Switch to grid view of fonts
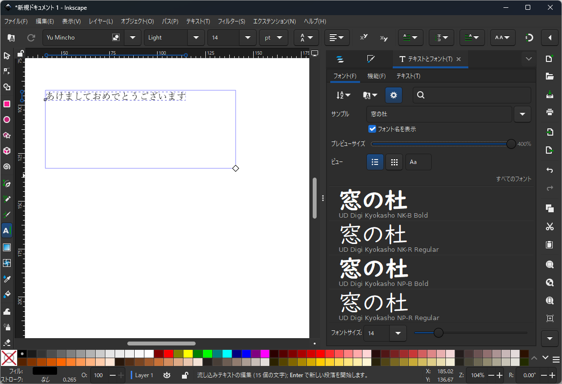This screenshot has height=384, width=562. 394,162
